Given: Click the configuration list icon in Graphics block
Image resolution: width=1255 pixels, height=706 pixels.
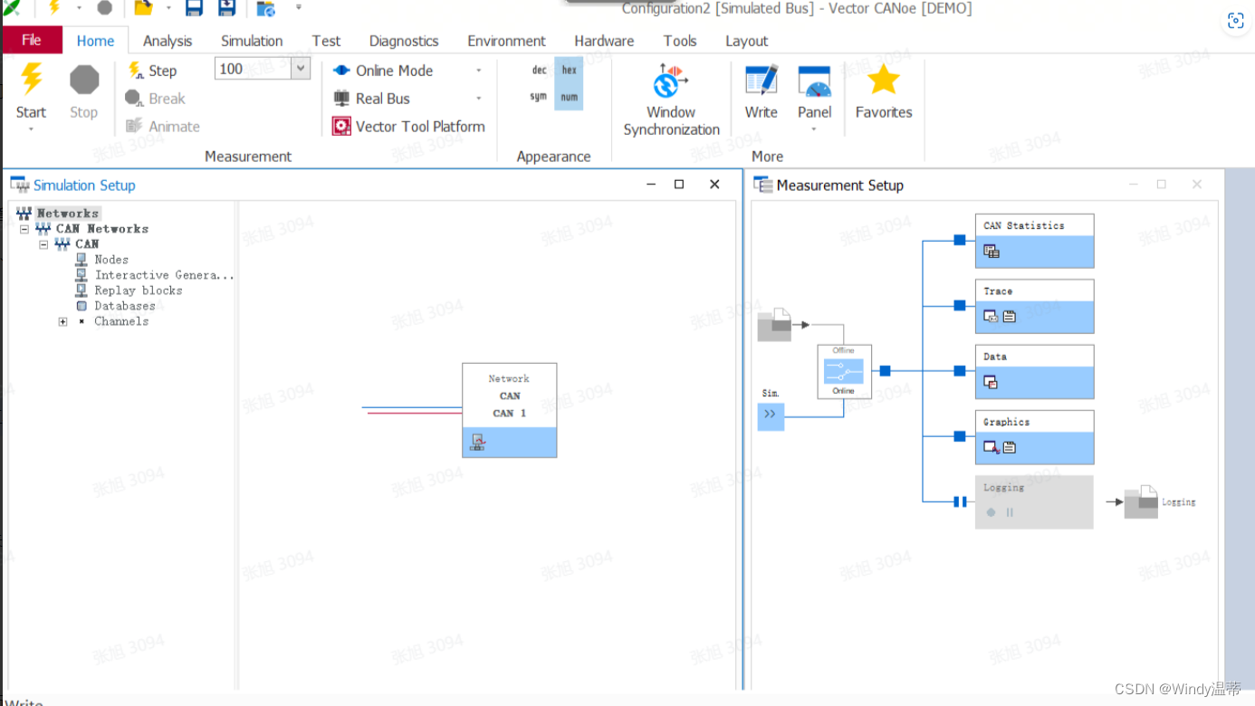Looking at the screenshot, I should [x=1010, y=447].
